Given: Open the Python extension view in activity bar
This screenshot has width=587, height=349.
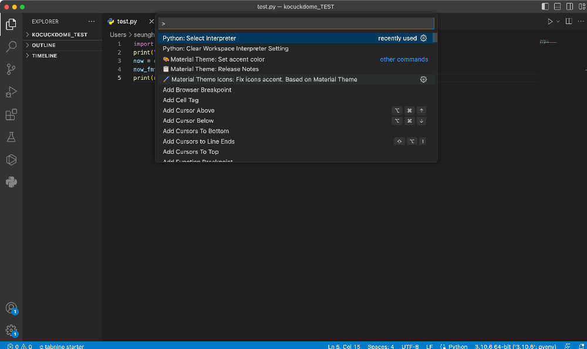Looking at the screenshot, I should coord(11,182).
